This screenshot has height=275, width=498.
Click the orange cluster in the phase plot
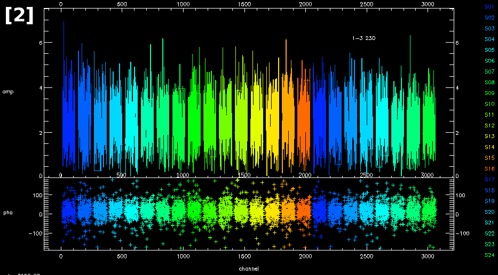(304, 209)
